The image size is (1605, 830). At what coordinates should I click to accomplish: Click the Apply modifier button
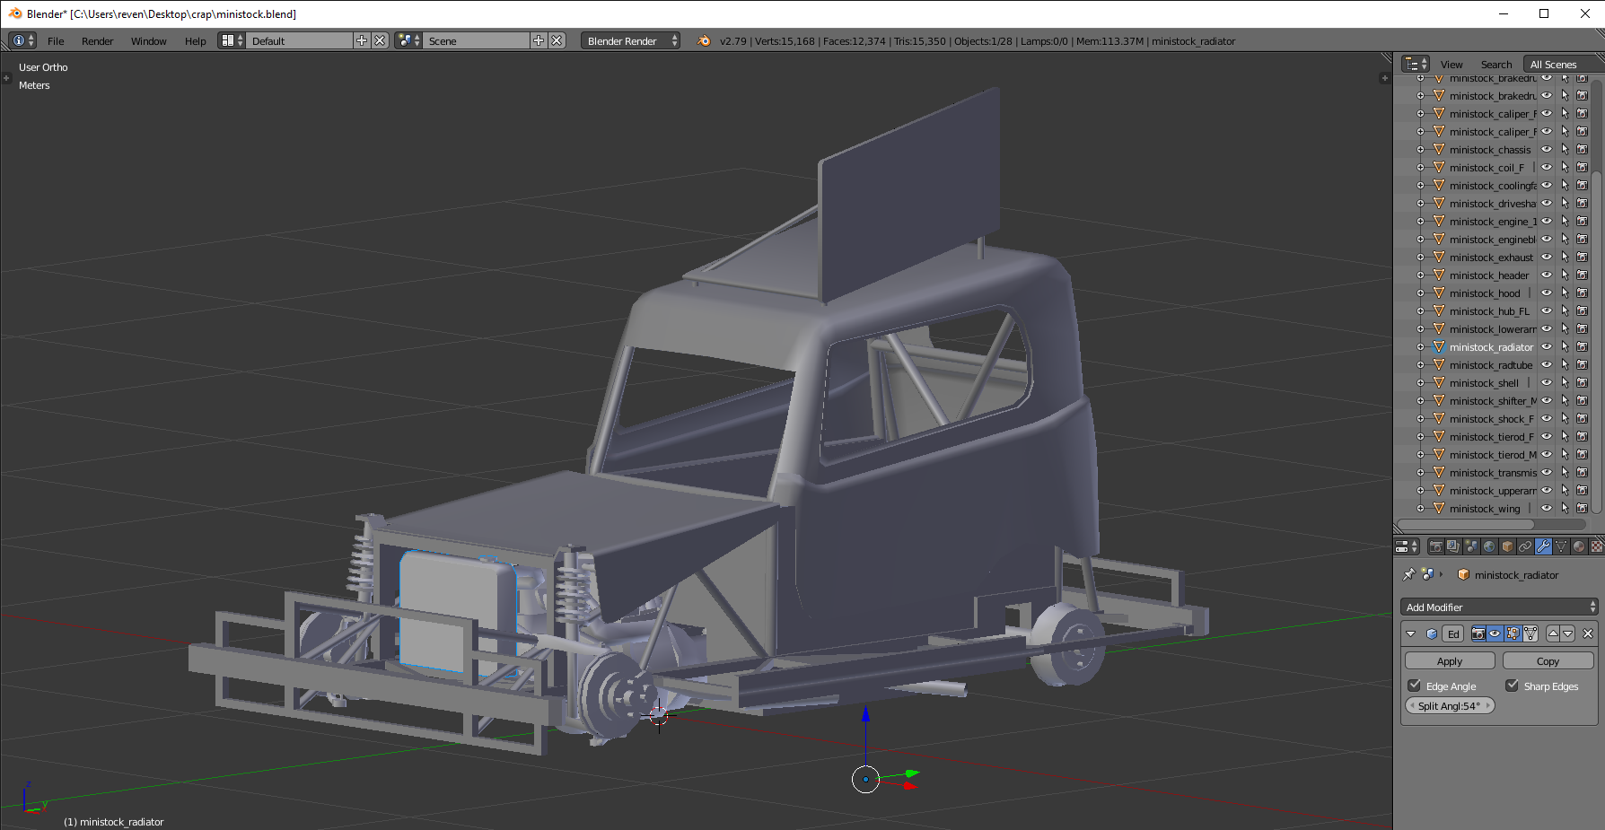click(x=1450, y=661)
